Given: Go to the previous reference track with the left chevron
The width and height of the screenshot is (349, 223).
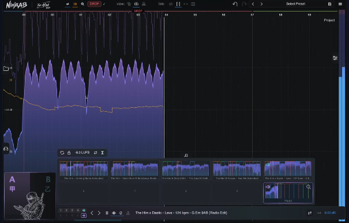Looking at the screenshot, I should tap(92, 213).
